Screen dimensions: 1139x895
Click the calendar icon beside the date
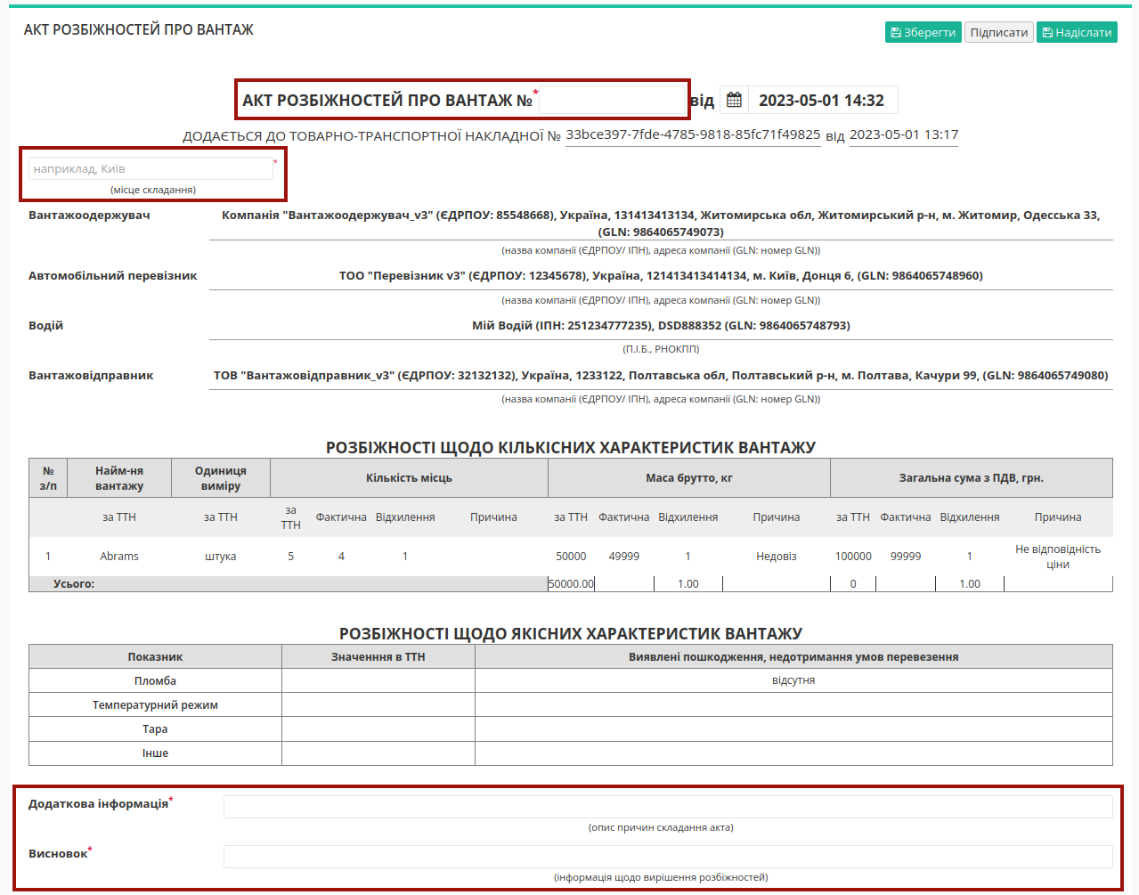(x=734, y=100)
